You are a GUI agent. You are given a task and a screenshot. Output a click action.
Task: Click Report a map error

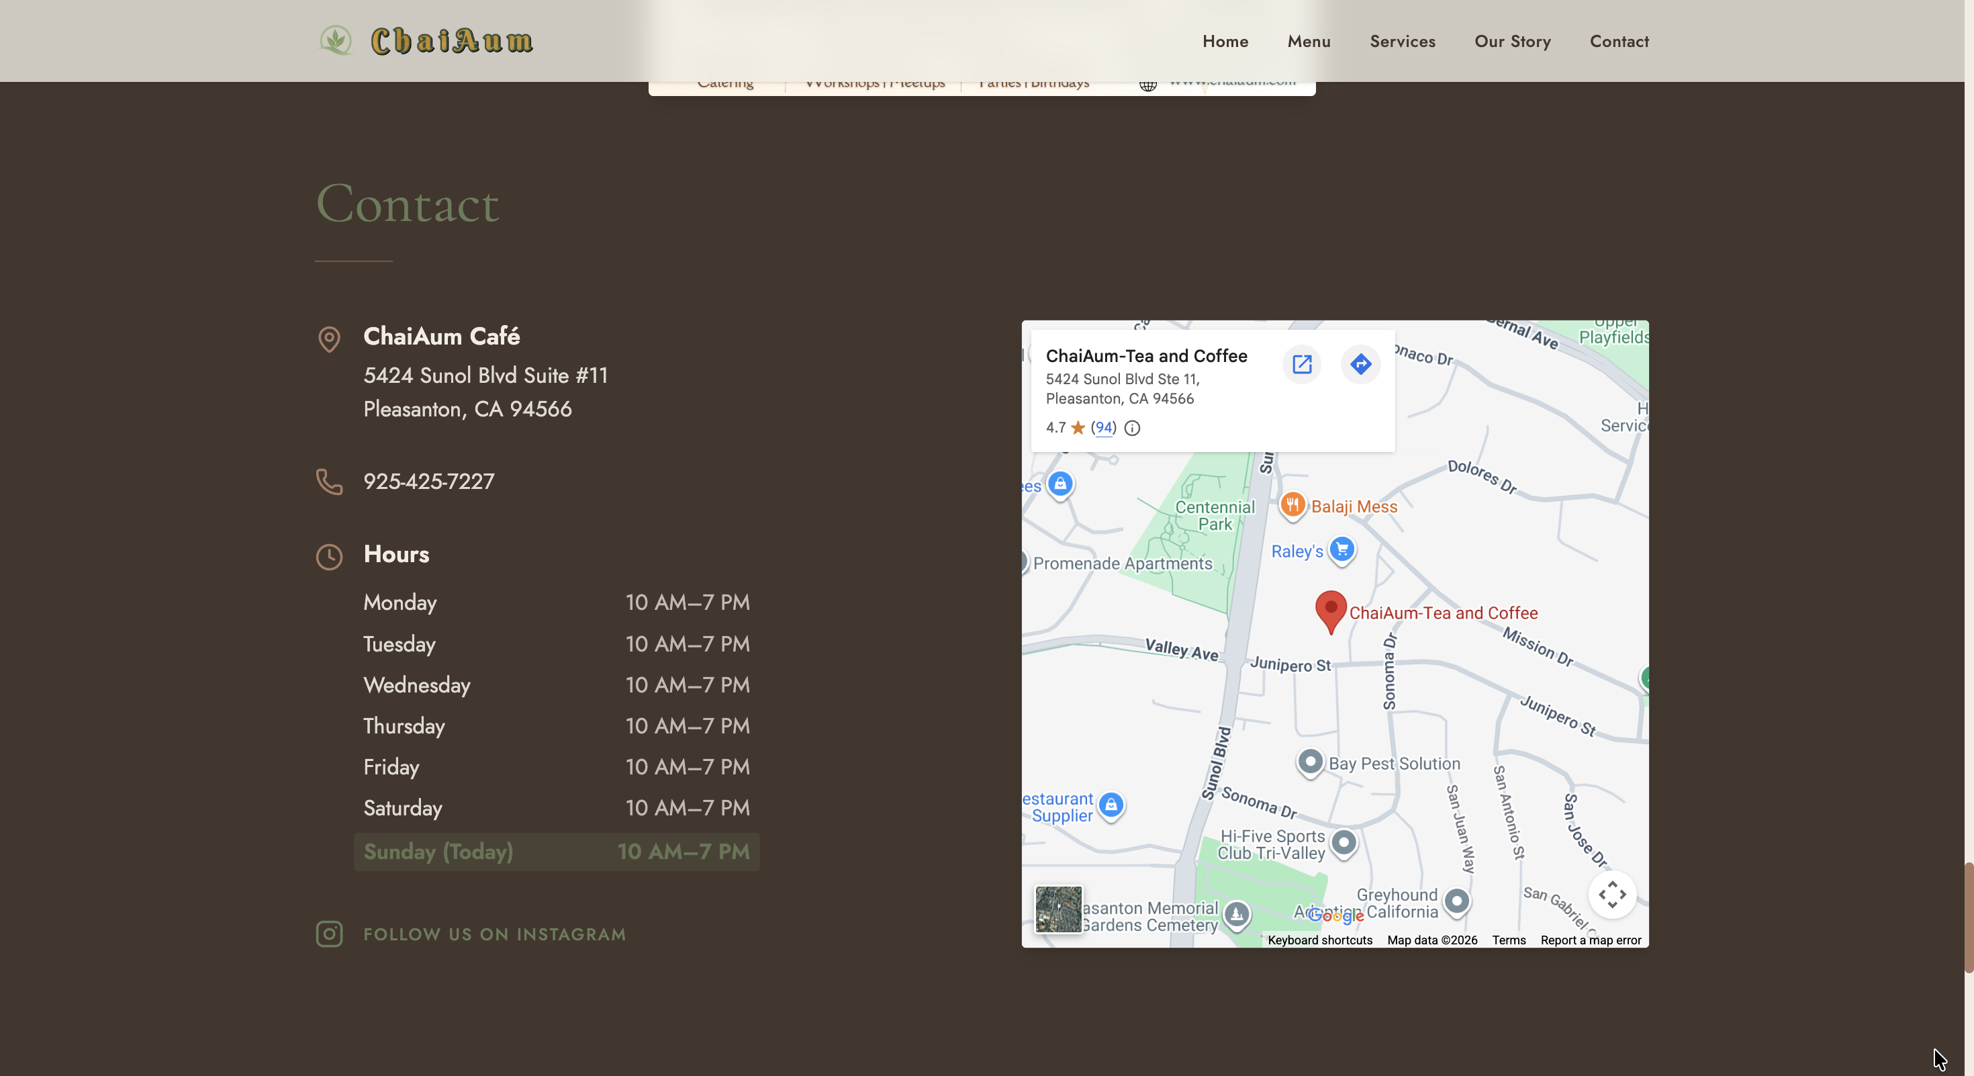(1591, 940)
